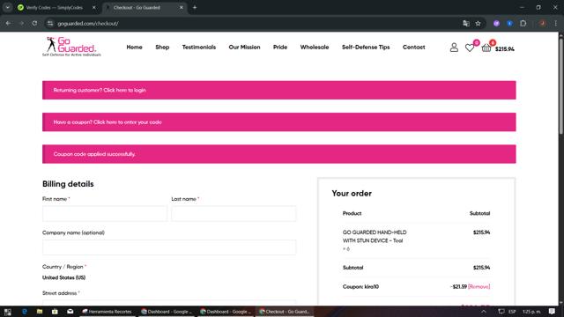View site information icon in address bar
This screenshot has height=317, width=564.
click(50, 24)
